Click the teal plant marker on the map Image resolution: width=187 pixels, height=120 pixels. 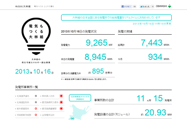(72, 118)
